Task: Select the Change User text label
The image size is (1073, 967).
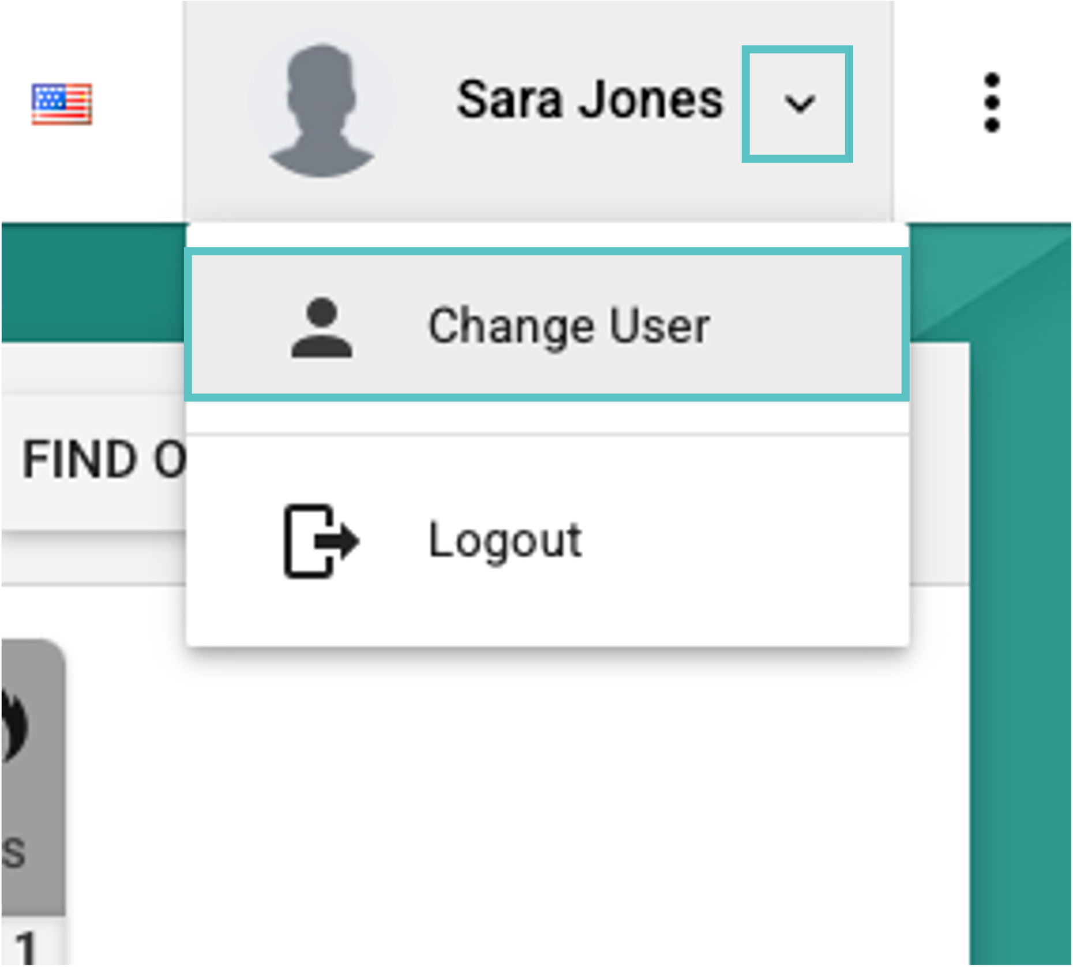Action: (568, 326)
